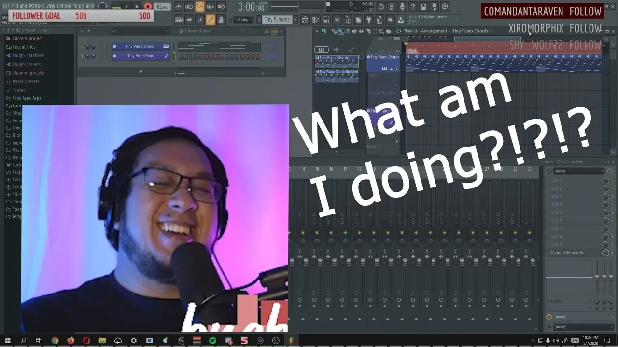
Task: Select the Tiny Piano Solo channel button
Action: [140, 56]
